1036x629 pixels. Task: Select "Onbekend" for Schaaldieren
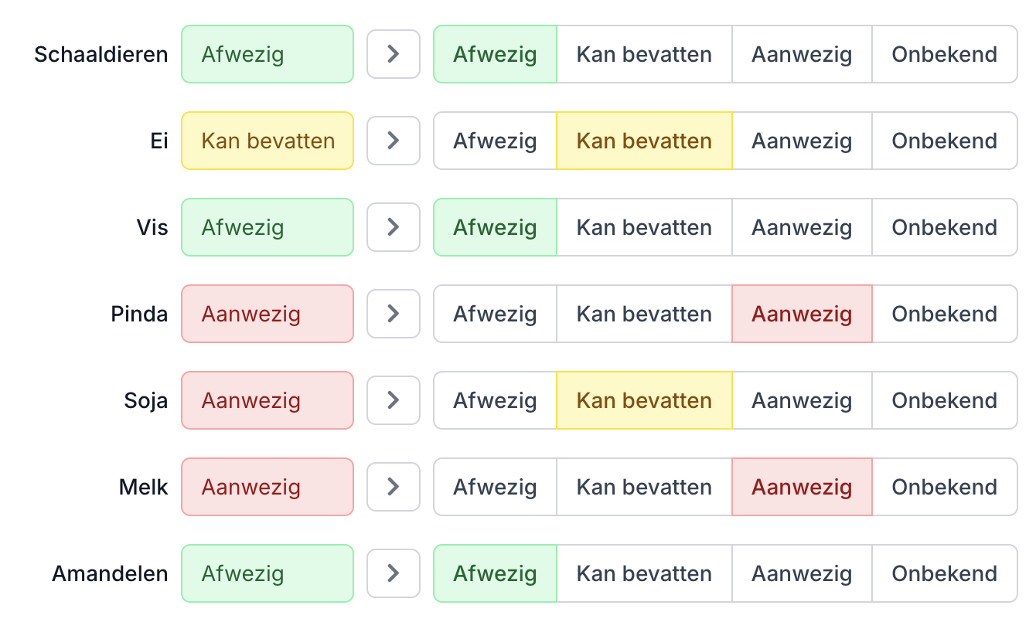945,54
